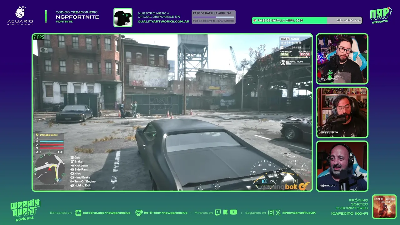Click the red heart health bar
This screenshot has height=225, width=400.
[x=52, y=148]
